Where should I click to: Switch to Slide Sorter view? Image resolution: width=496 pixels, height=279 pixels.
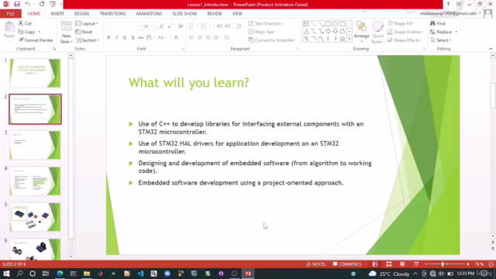click(x=389, y=263)
